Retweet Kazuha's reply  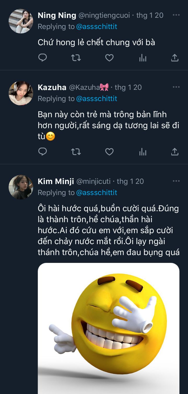(x=76, y=151)
